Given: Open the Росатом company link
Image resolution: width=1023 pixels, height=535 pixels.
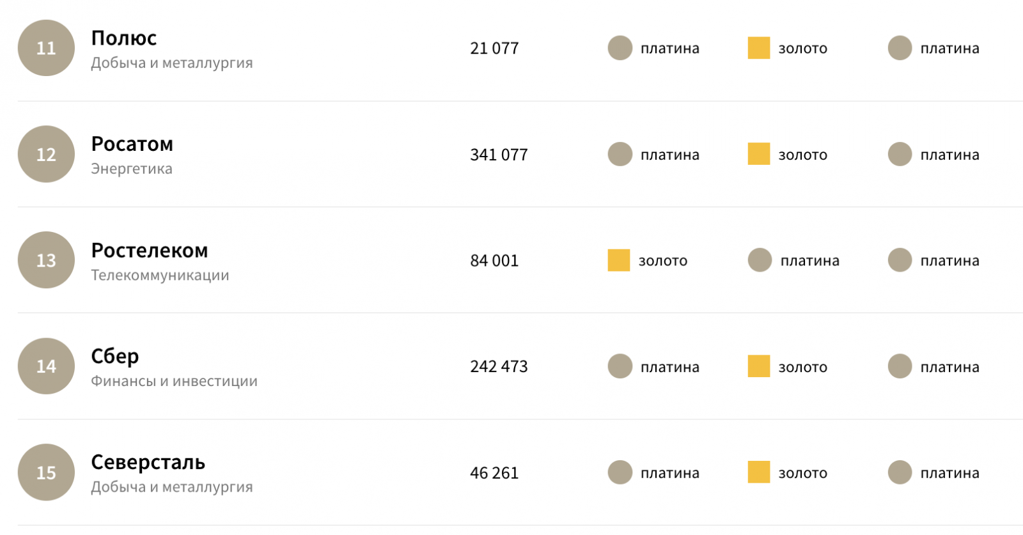Looking at the screenshot, I should tap(132, 144).
